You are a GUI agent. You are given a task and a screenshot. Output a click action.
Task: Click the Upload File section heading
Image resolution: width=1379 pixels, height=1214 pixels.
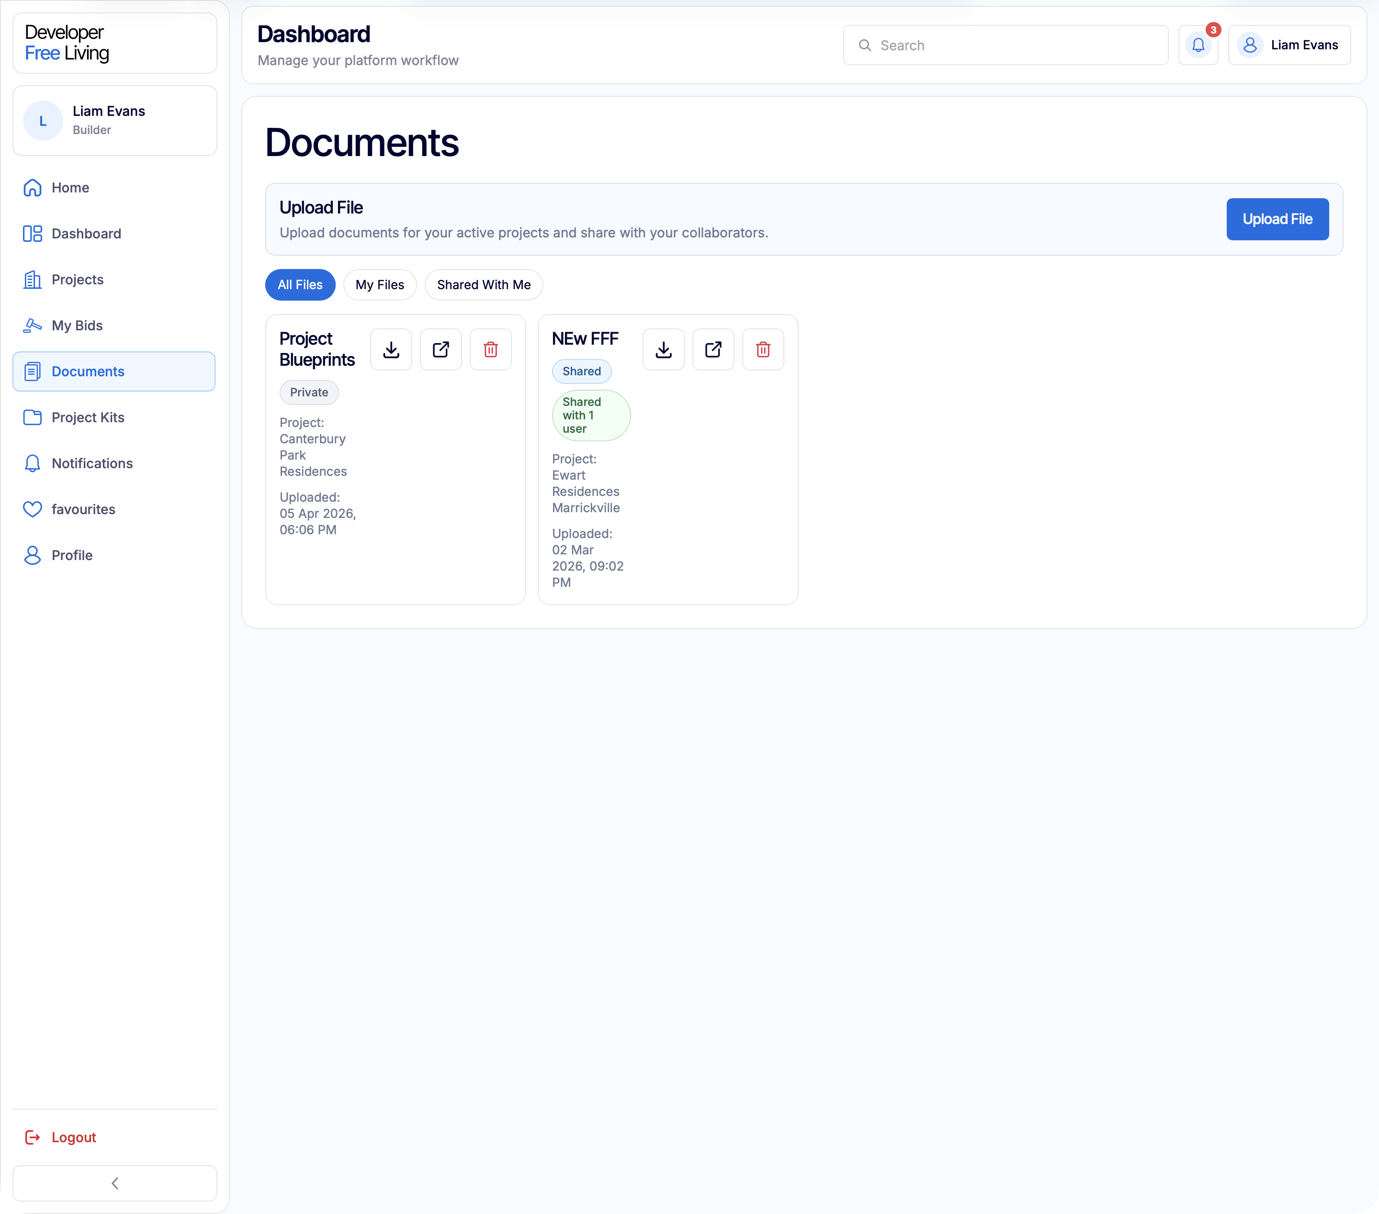[x=321, y=208]
